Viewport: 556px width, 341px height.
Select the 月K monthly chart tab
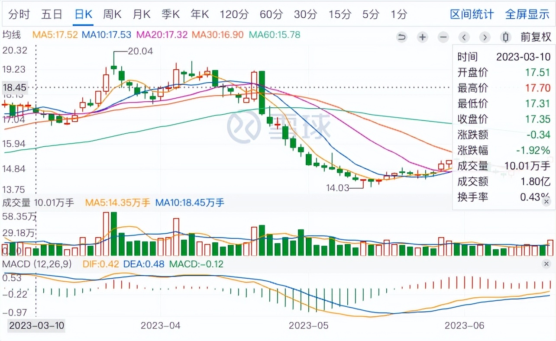pos(141,14)
